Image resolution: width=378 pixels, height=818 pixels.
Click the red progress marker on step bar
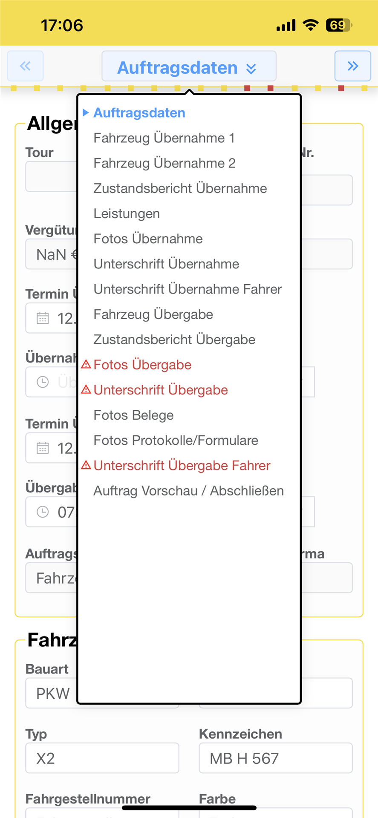point(247,88)
